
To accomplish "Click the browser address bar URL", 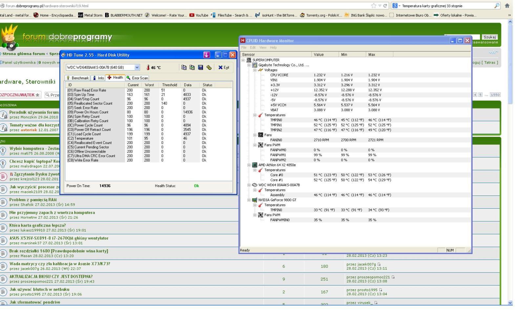I will 47,6.
